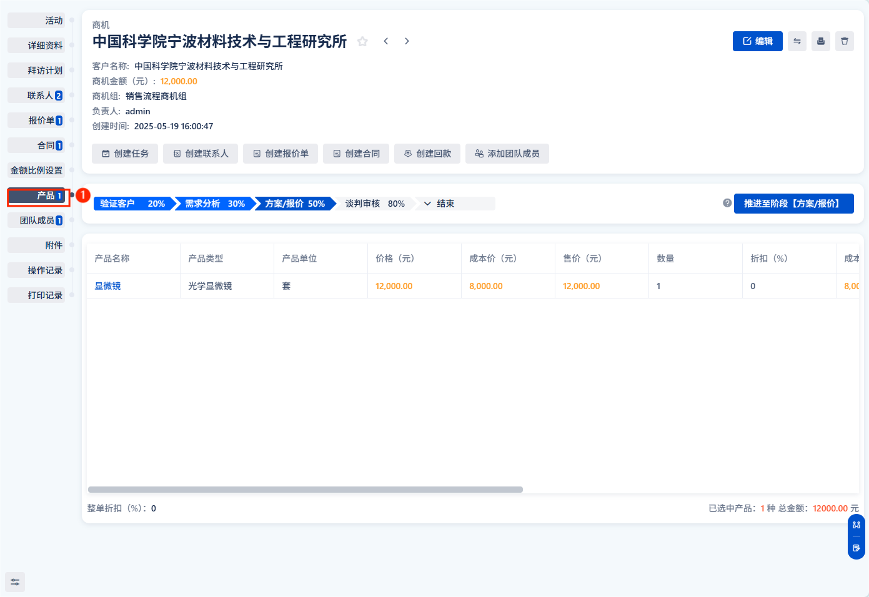This screenshot has width=869, height=597.
Task: Open the 打印记录 sidebar tab
Action: coord(36,295)
